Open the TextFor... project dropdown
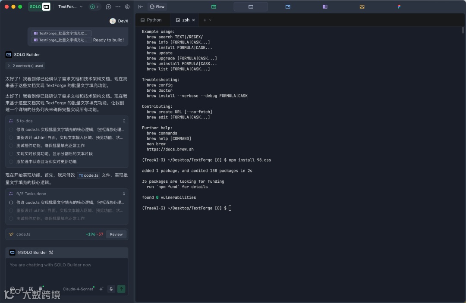466x303 pixels. pos(70,6)
